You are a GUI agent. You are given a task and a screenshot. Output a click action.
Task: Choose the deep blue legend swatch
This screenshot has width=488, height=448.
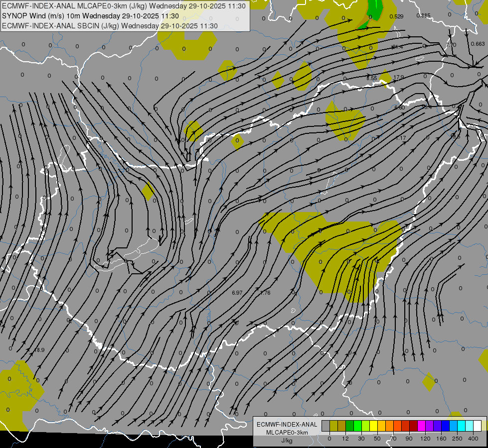pos(446,426)
